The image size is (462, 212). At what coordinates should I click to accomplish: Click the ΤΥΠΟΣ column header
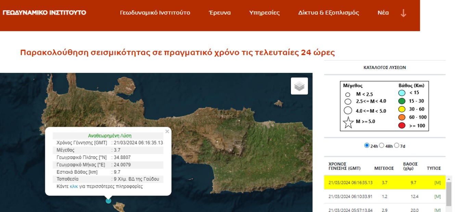point(434,168)
